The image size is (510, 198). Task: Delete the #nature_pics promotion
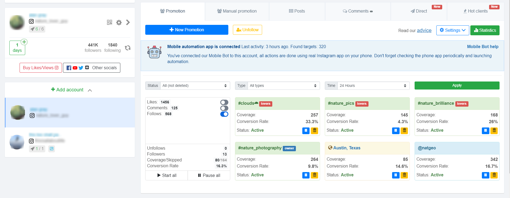[x=404, y=130]
